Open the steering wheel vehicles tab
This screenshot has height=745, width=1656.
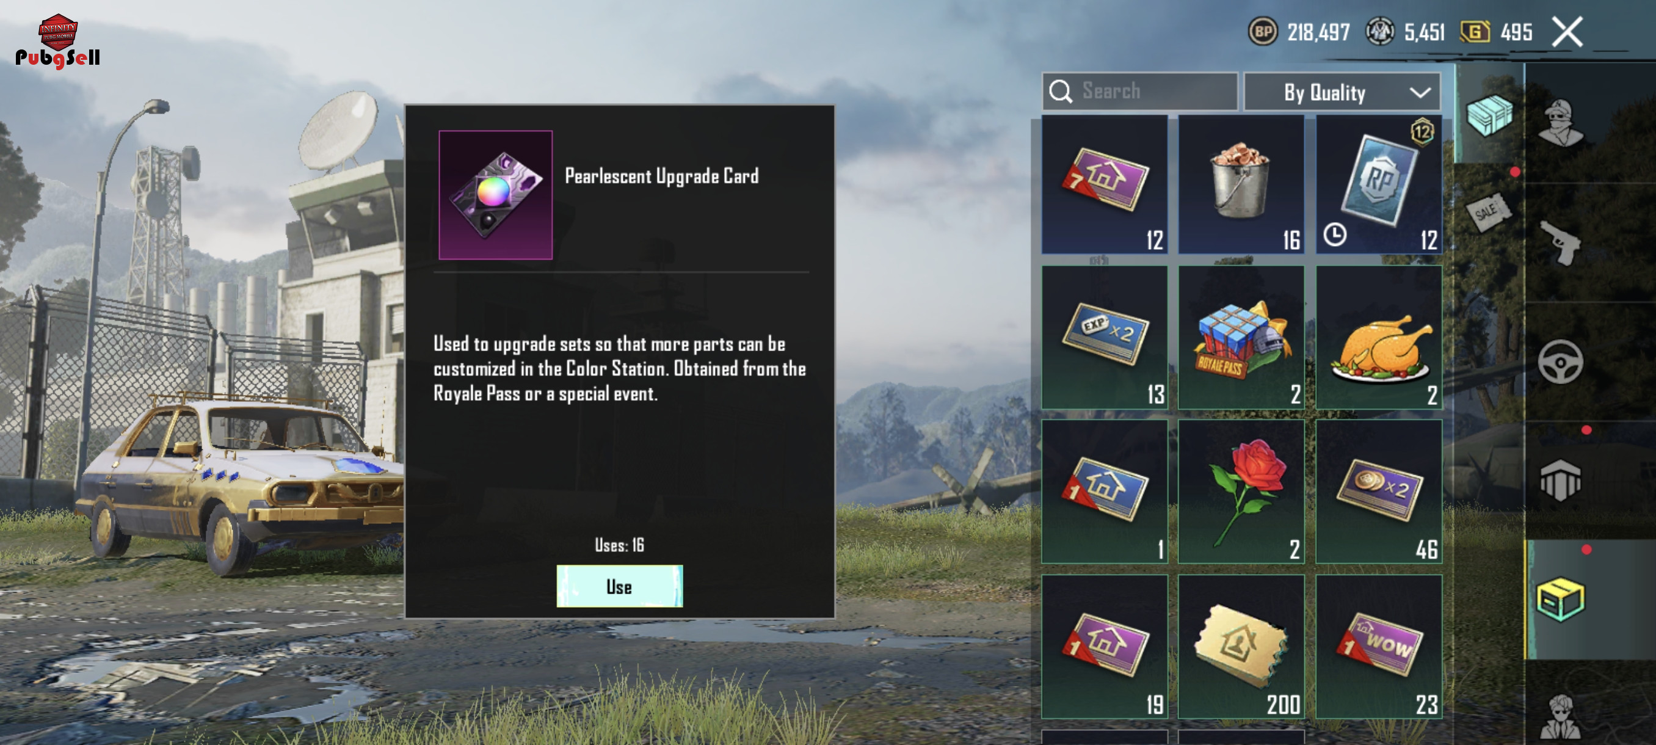(1560, 362)
